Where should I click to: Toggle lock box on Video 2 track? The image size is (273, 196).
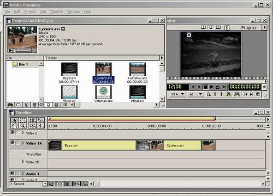(18, 133)
